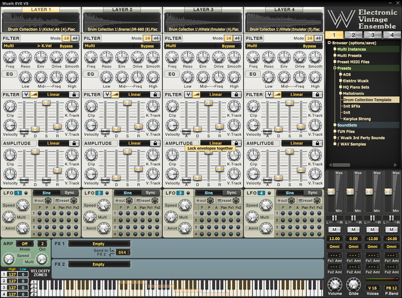402x298 pixels.
Task: Toggle Bypass on Layer 2 filter
Action: (147, 46)
